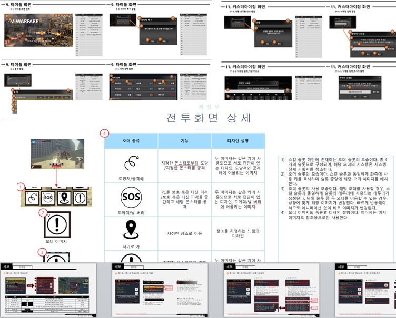Select the exclamation slot in the order slot bar
Viewport: 396px width, 318px height.
coord(79,198)
